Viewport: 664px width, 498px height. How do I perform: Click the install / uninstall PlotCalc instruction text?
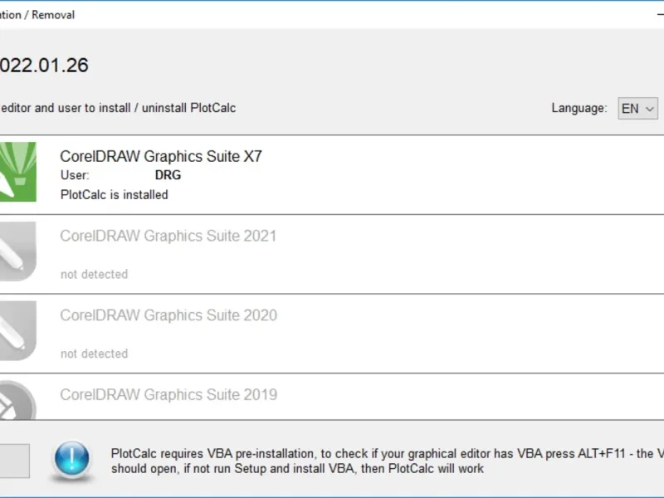[x=118, y=108]
